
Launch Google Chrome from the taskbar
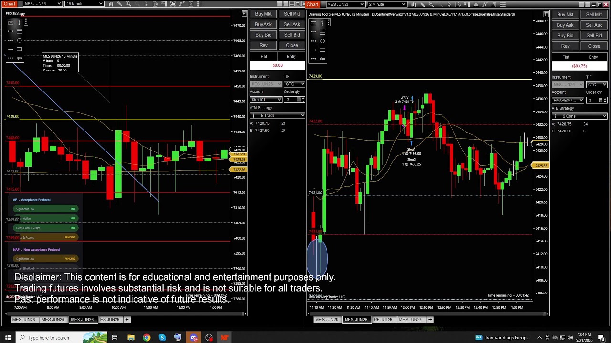click(x=147, y=338)
